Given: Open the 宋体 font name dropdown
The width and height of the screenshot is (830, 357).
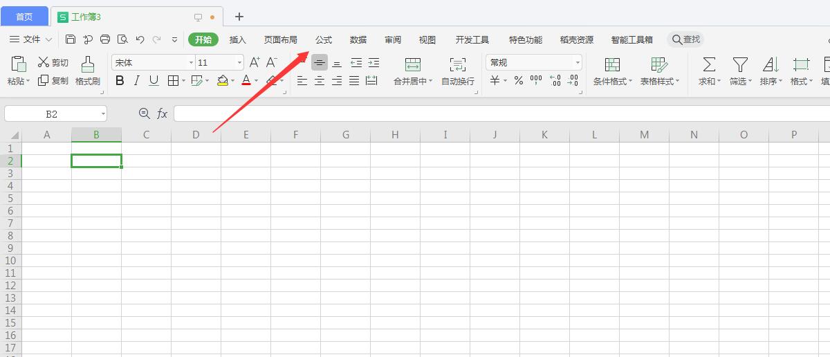Looking at the screenshot, I should pos(192,63).
